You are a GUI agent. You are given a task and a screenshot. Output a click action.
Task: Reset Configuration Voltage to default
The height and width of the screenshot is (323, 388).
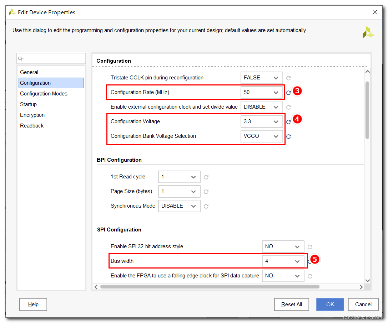288,122
